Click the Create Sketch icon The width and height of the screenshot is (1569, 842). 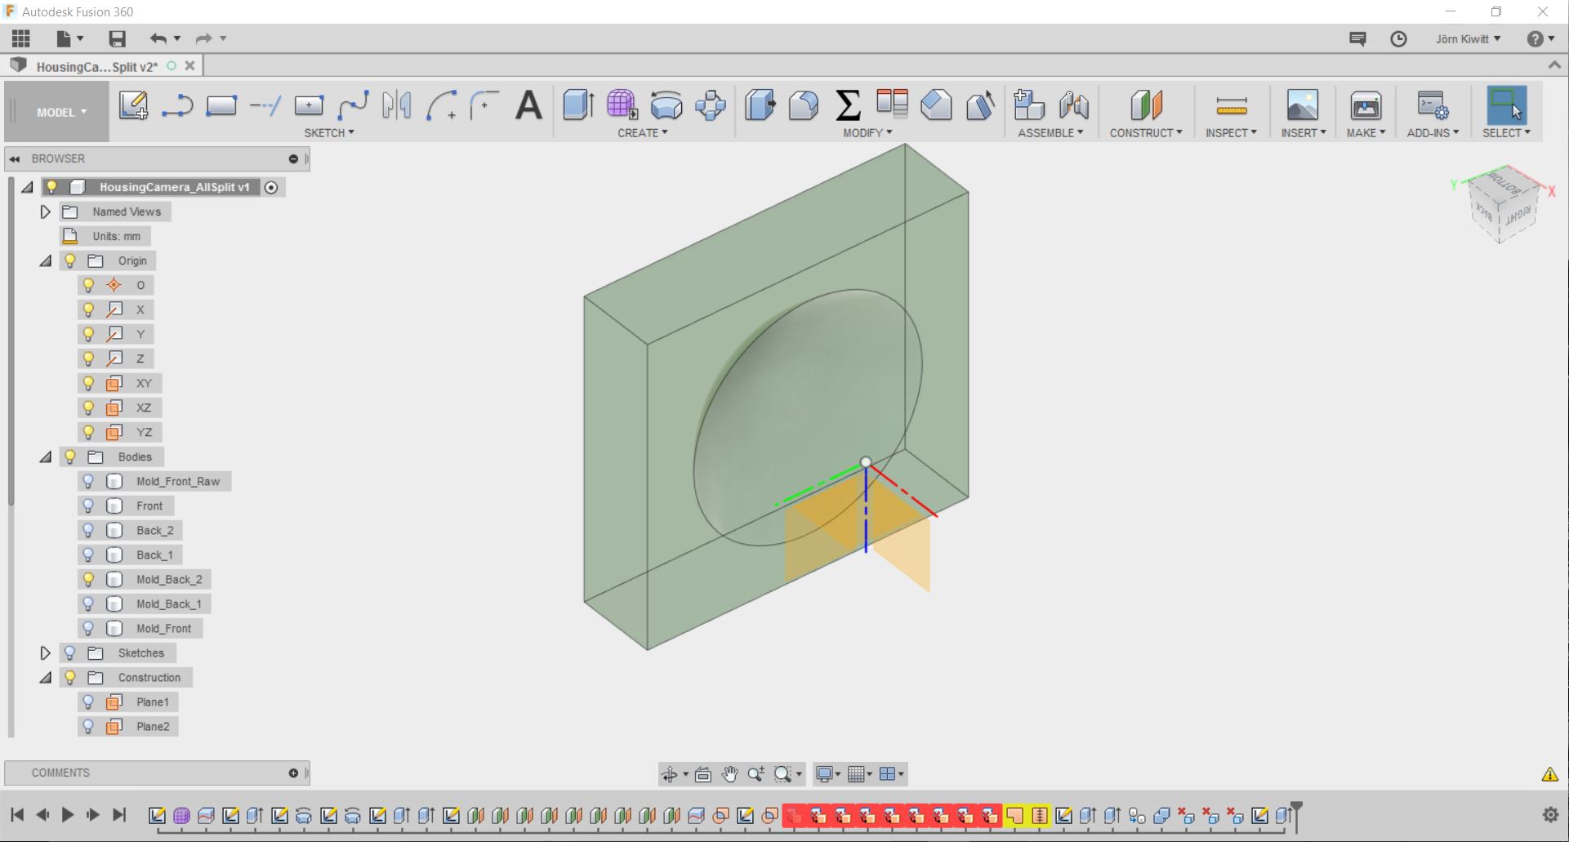(x=133, y=105)
